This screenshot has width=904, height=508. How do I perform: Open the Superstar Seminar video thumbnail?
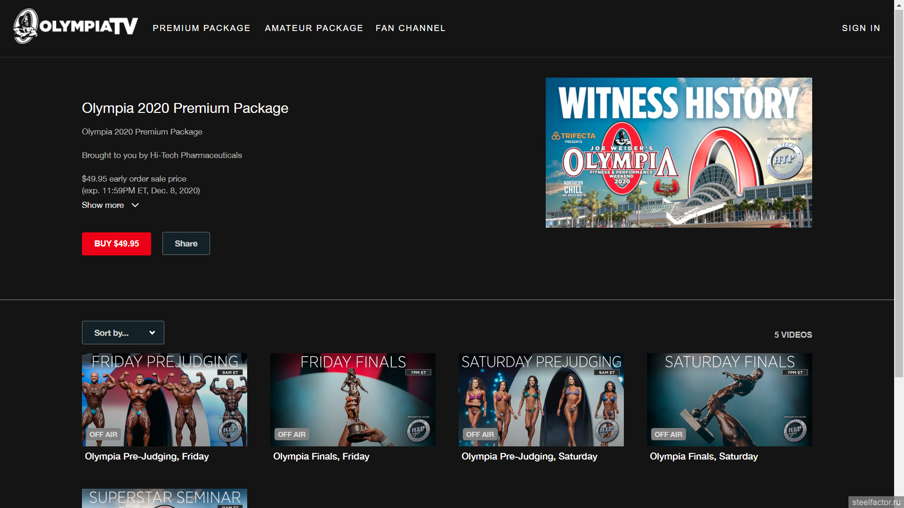(164, 499)
